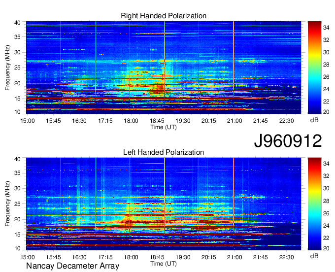The width and height of the screenshot is (335, 272).
Task: Click the right-handed panel's color bar
Action: [x=314, y=68]
